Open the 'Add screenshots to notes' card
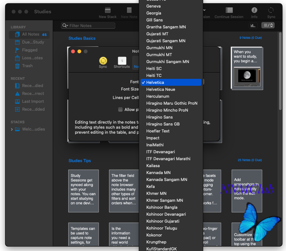 [247, 191]
